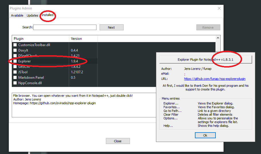Screen dimensions: 261x154
Task: Open the github.com/funap/npp-explorer-plugin link
Action: (x=215, y=79)
